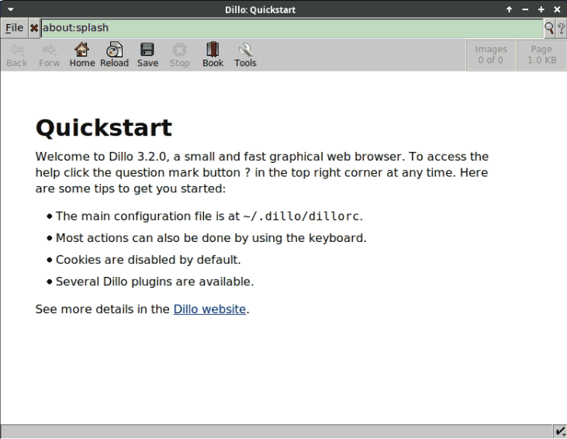567x439 pixels.
Task: Click the status bar bug meter icon
Action: point(560,431)
